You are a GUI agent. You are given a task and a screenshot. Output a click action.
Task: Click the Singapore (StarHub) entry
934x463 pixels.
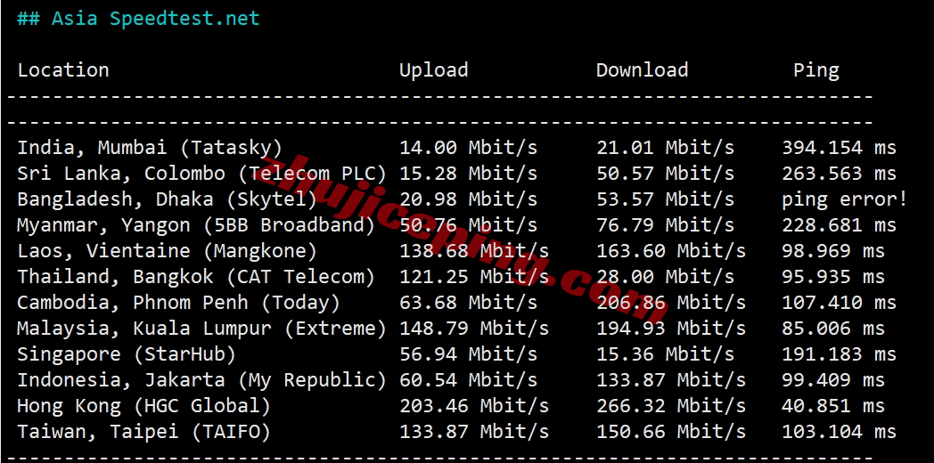[127, 354]
